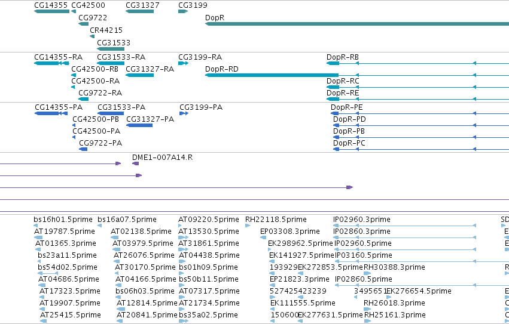The image size is (509, 324).
Task: Select the DME1-007A14.R clone end
Action: pos(136,163)
